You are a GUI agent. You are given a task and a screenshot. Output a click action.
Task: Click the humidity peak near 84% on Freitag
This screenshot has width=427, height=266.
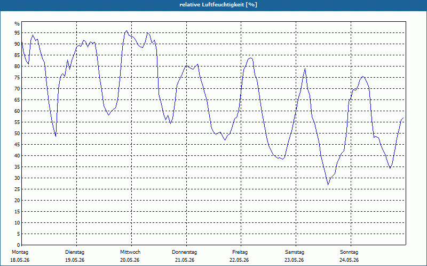click(250, 58)
